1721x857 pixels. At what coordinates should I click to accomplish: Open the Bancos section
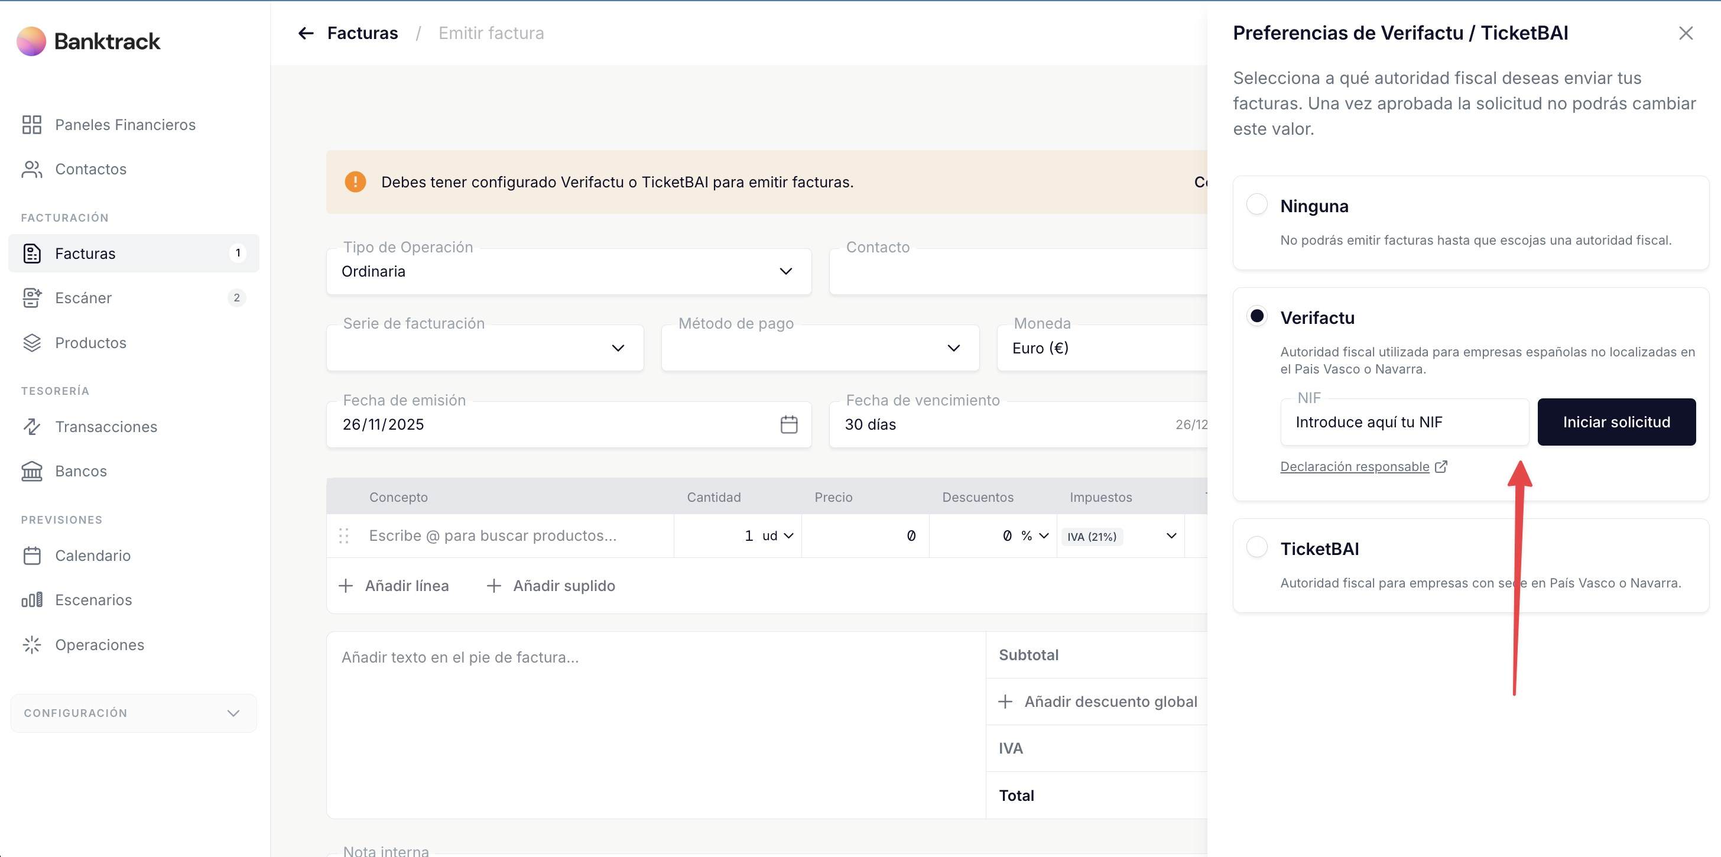[x=81, y=471]
